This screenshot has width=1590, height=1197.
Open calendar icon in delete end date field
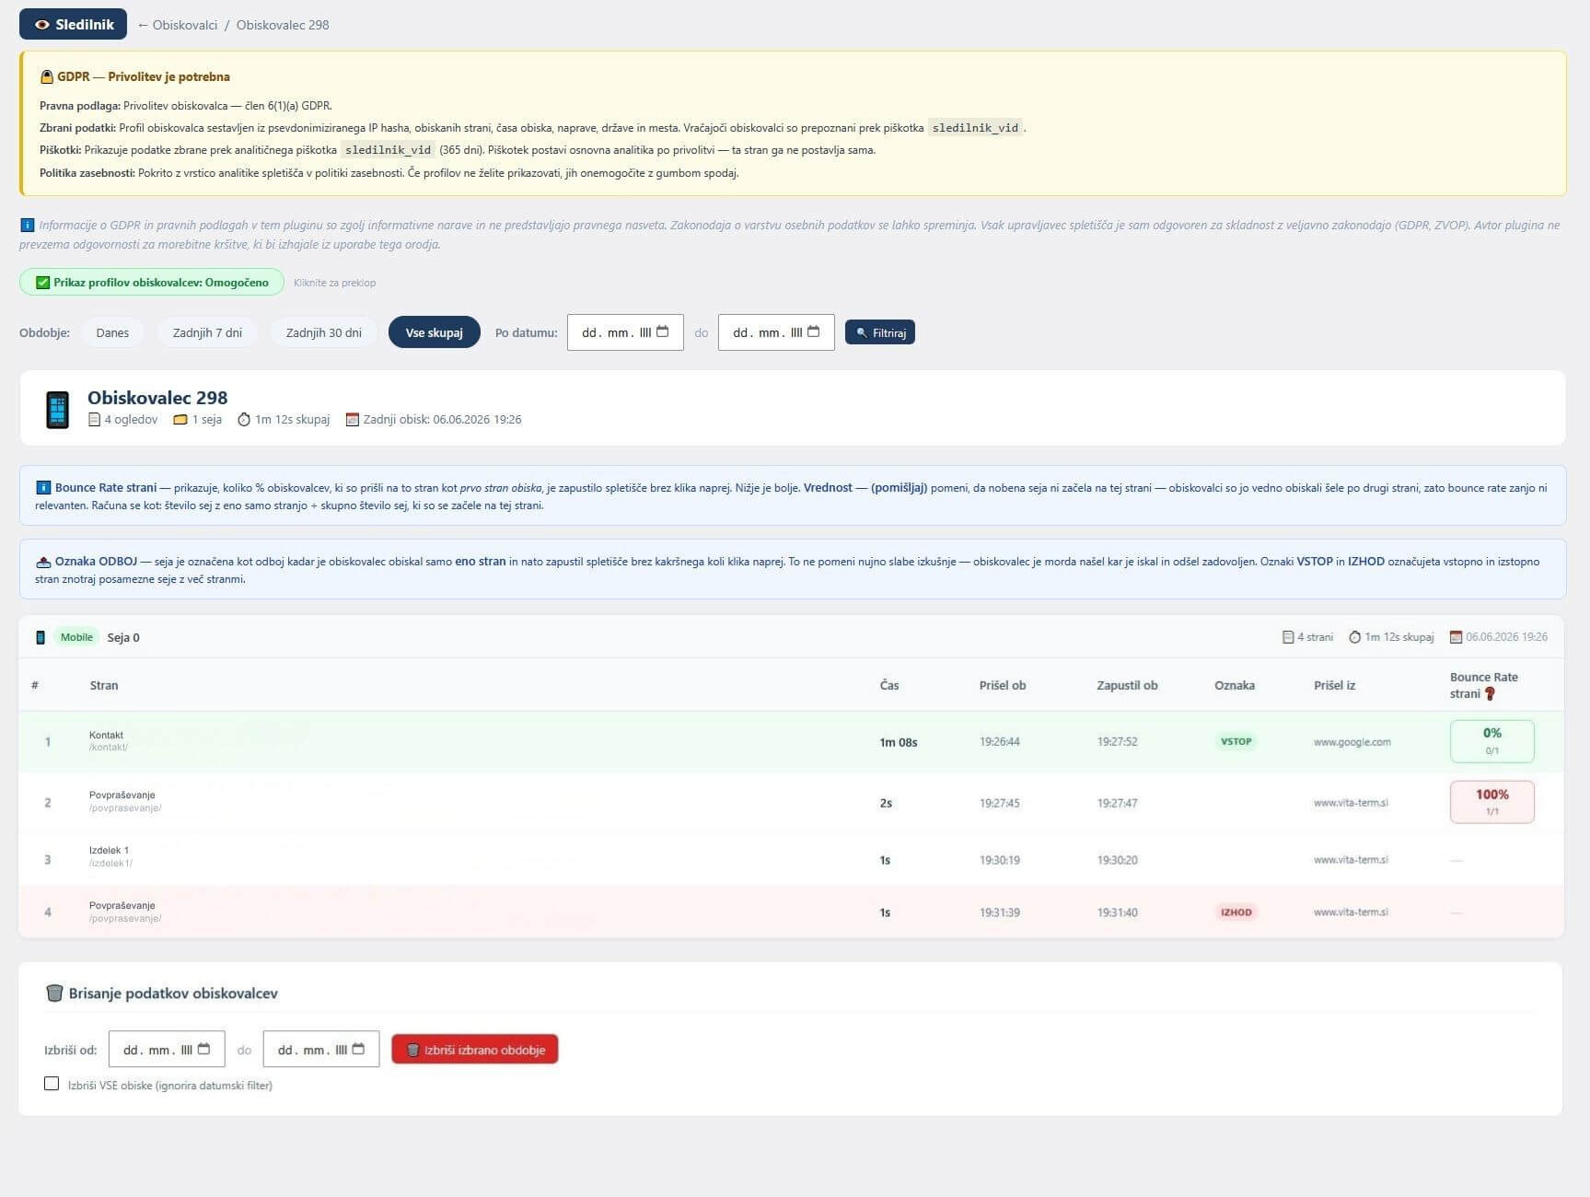358,1049
